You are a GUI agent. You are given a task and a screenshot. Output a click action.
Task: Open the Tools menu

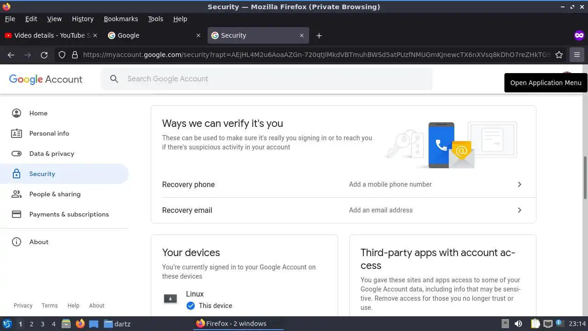coord(156,19)
